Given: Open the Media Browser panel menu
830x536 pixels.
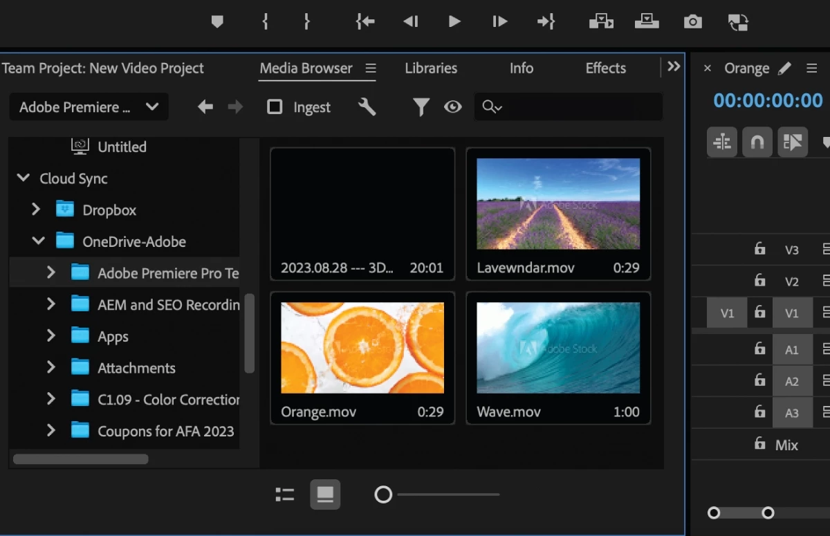Looking at the screenshot, I should 371,68.
